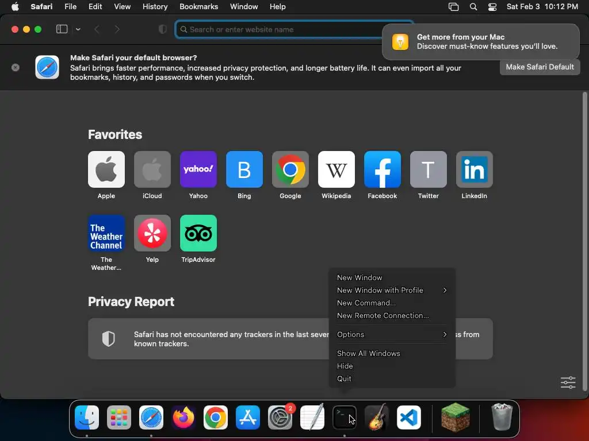Expand the Options submenu
589x441 pixels.
(x=392, y=335)
